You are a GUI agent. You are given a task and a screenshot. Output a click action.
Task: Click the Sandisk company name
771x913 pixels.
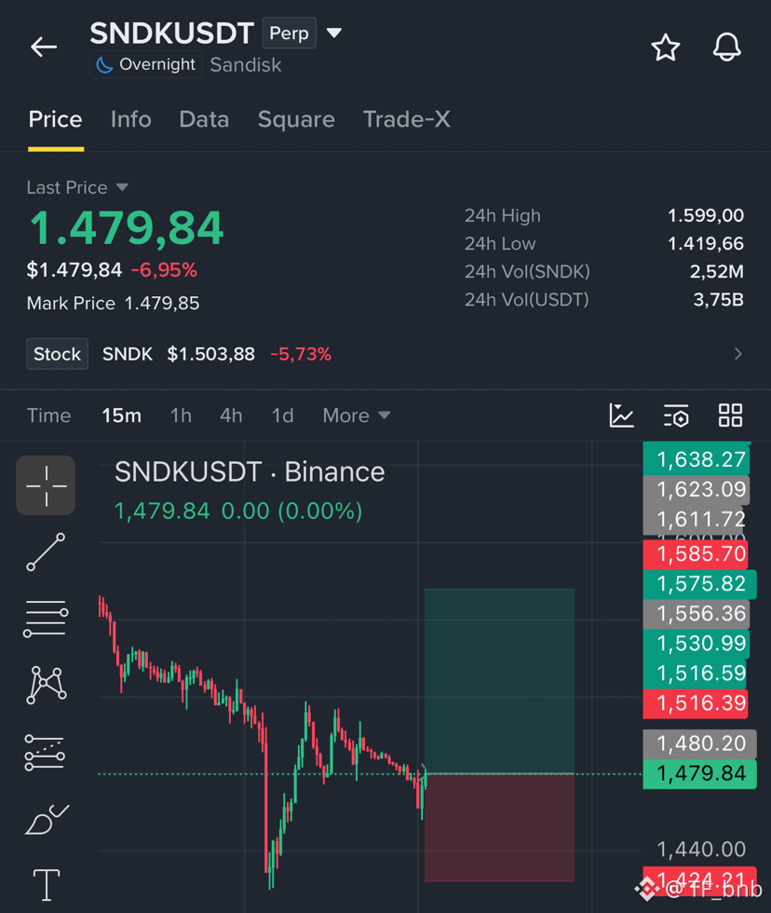pos(246,64)
